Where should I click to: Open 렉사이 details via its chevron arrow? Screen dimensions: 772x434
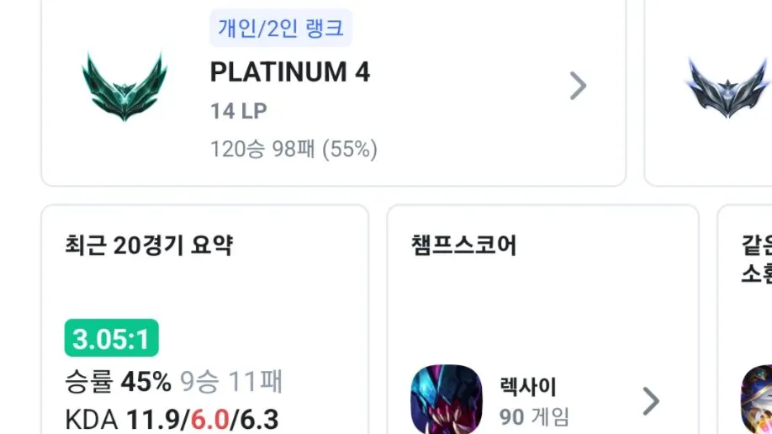click(651, 401)
